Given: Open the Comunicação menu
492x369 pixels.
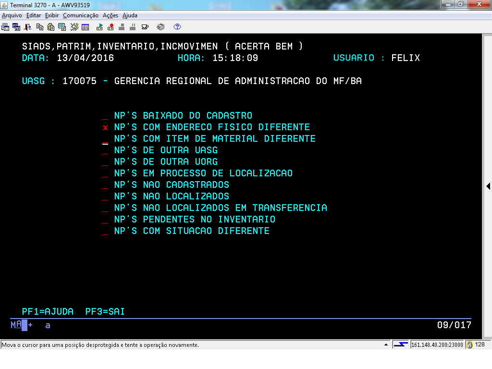Looking at the screenshot, I should pyautogui.click(x=81, y=15).
